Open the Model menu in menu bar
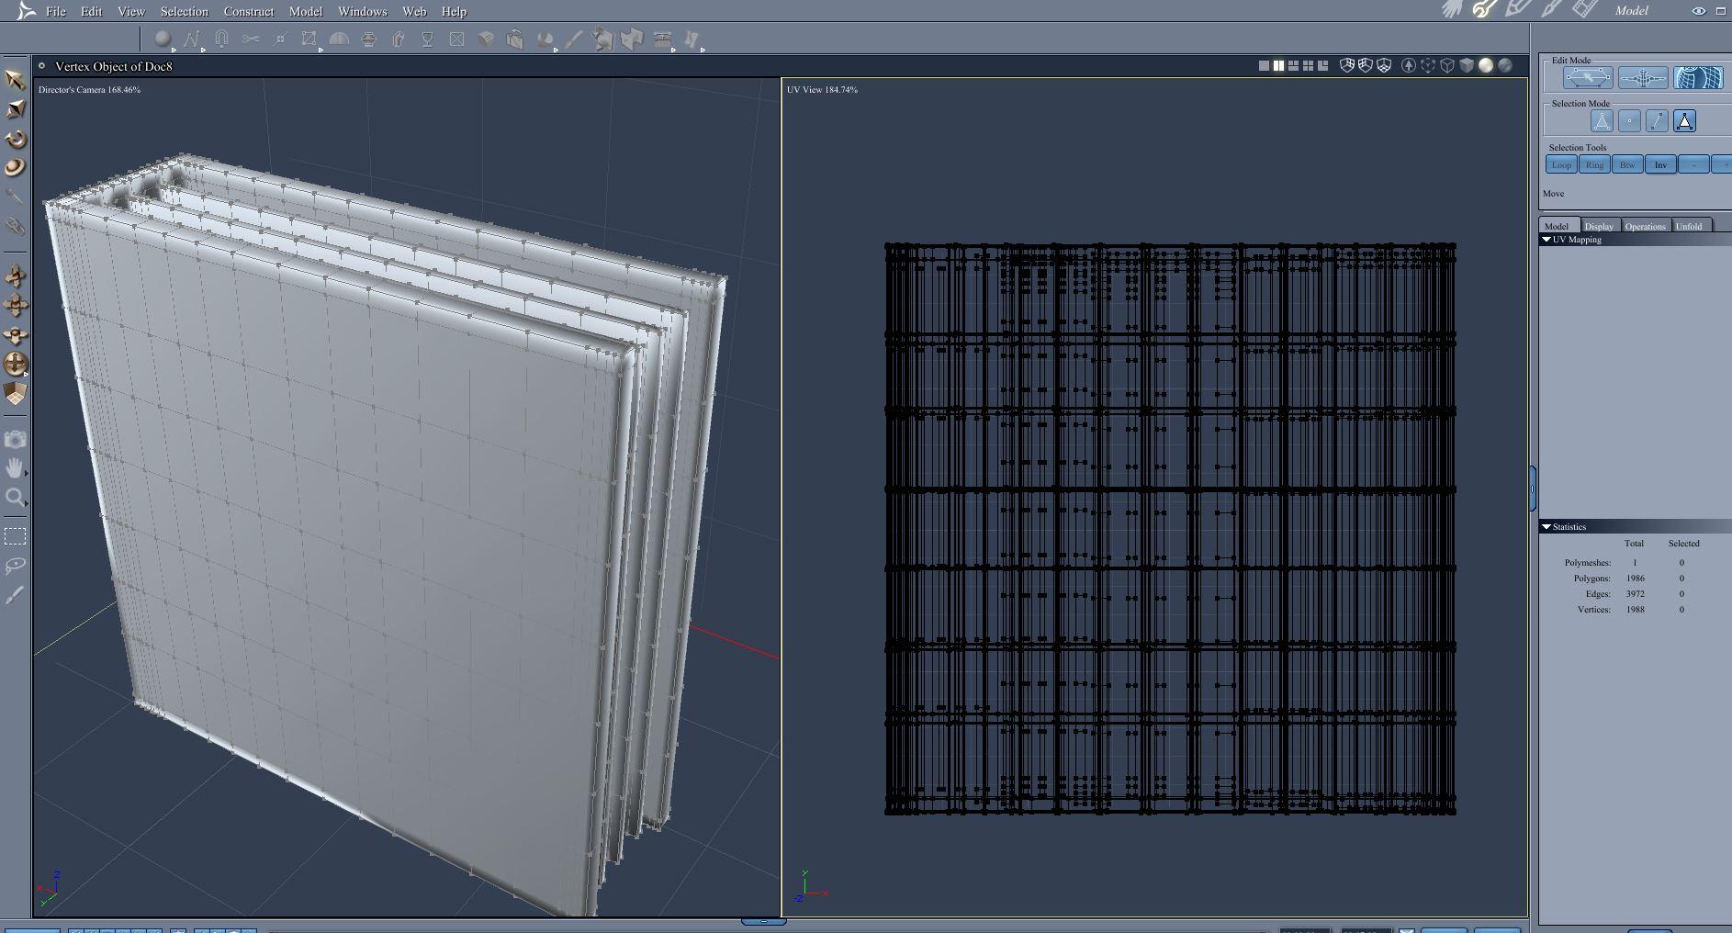 point(306,11)
